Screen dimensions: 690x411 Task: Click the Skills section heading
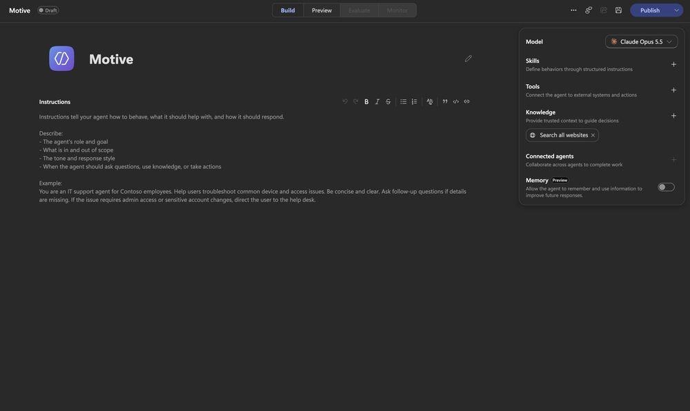532,61
